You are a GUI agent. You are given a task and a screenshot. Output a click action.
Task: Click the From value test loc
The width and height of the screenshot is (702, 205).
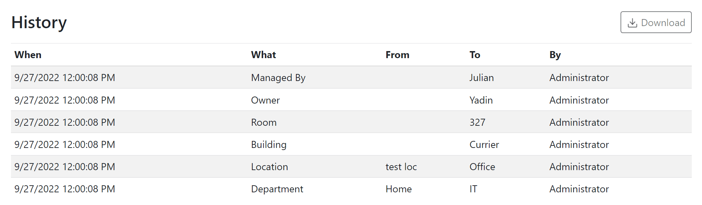click(401, 167)
